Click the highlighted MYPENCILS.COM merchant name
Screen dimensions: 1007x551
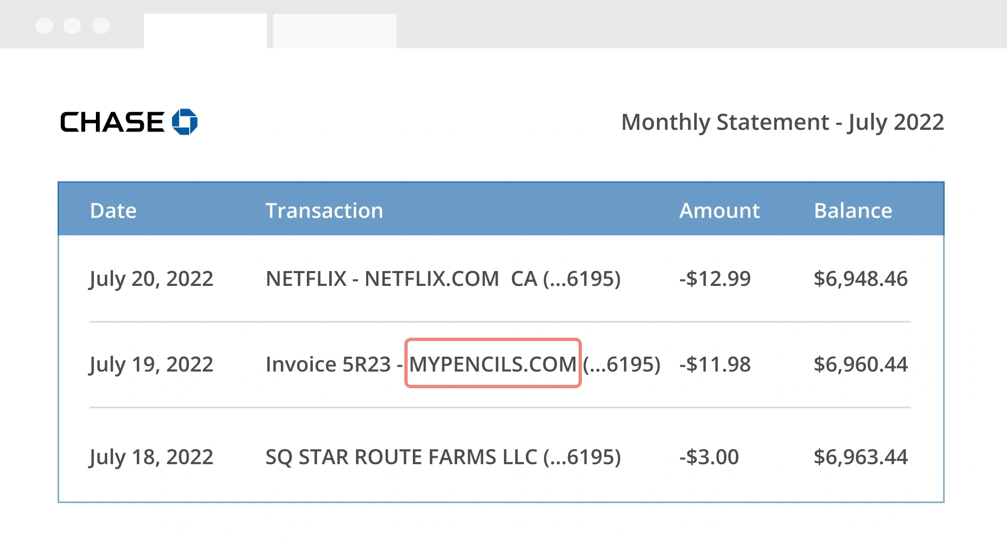point(493,364)
